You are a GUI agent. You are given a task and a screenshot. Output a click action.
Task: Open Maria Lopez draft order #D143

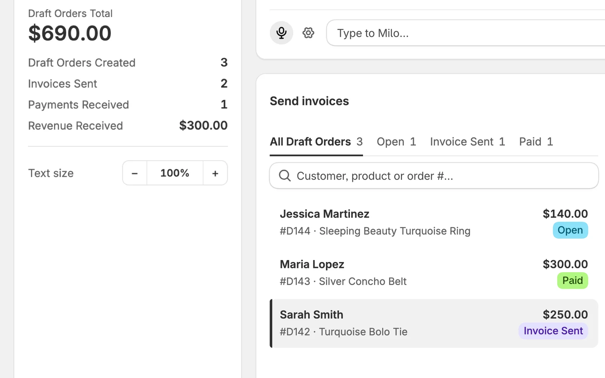pos(434,273)
